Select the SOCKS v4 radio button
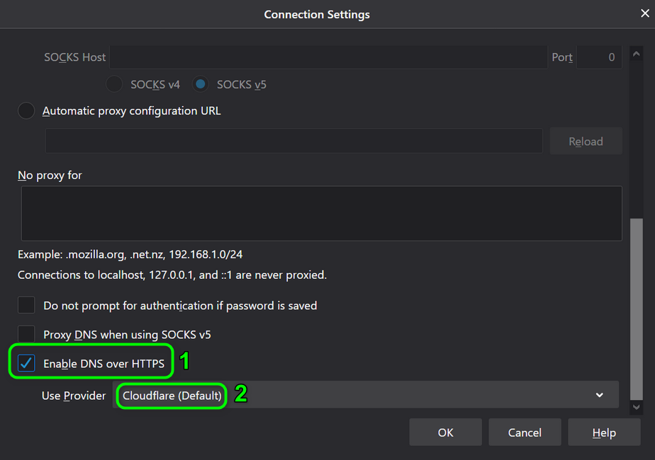655x460 pixels. [114, 84]
